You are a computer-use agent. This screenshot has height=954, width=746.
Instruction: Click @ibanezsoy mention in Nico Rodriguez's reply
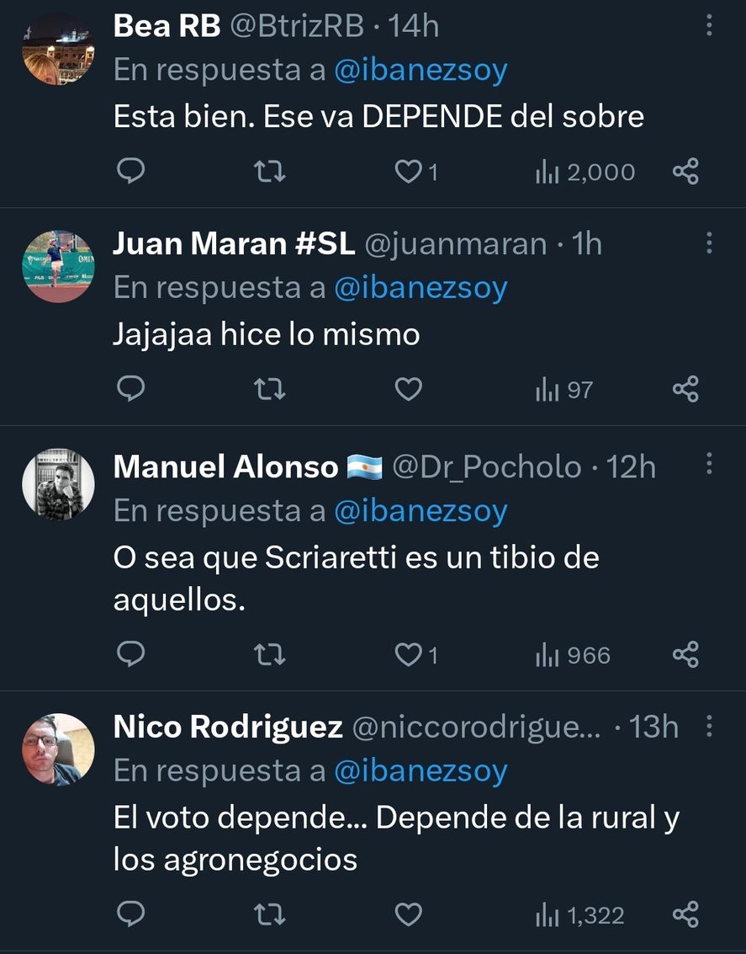click(x=421, y=771)
